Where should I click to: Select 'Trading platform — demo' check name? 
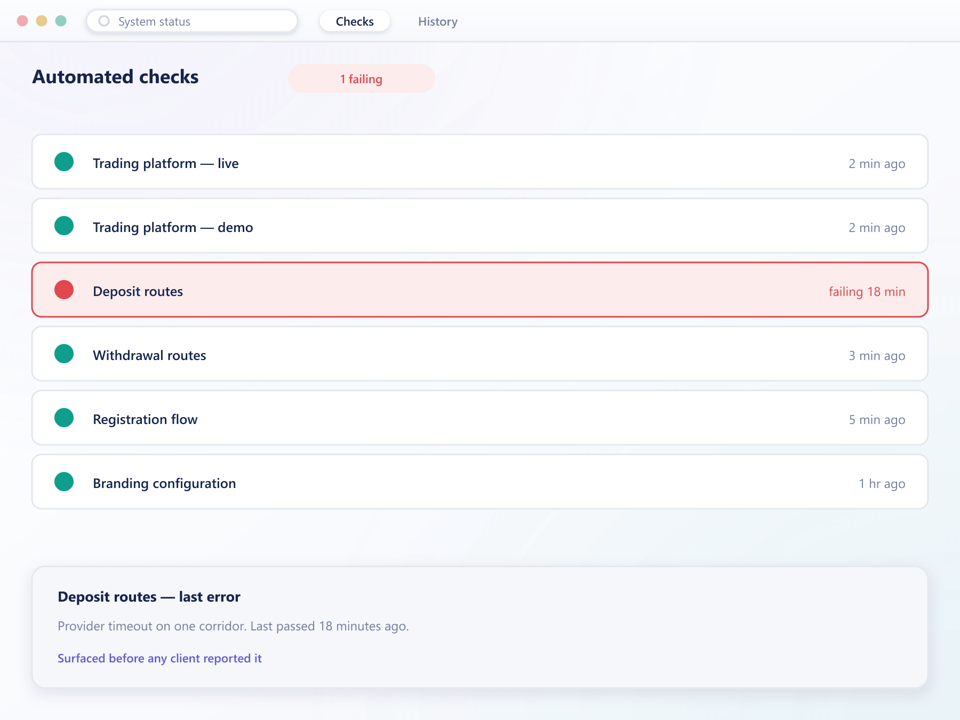click(173, 227)
